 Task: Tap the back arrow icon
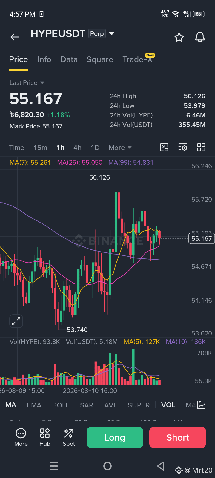coord(15,37)
